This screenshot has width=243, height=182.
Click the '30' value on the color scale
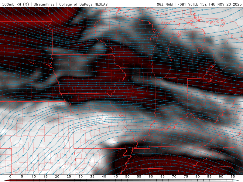[x=80, y=177]
